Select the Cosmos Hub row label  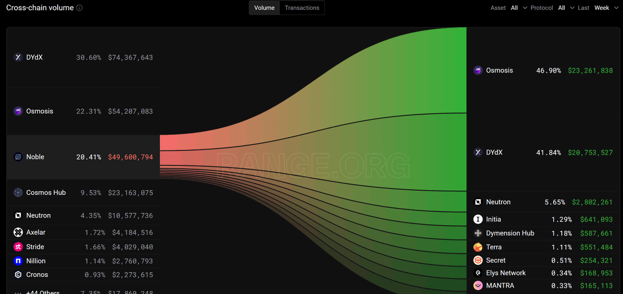(46, 193)
